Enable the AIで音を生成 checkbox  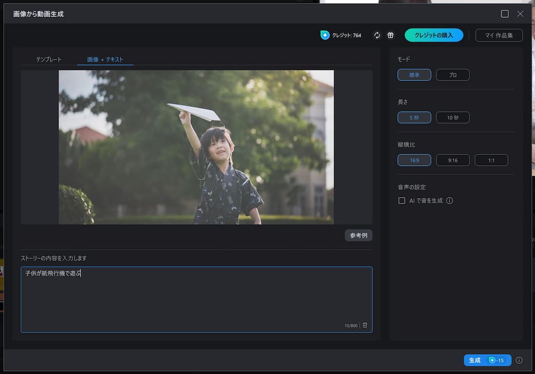point(402,201)
